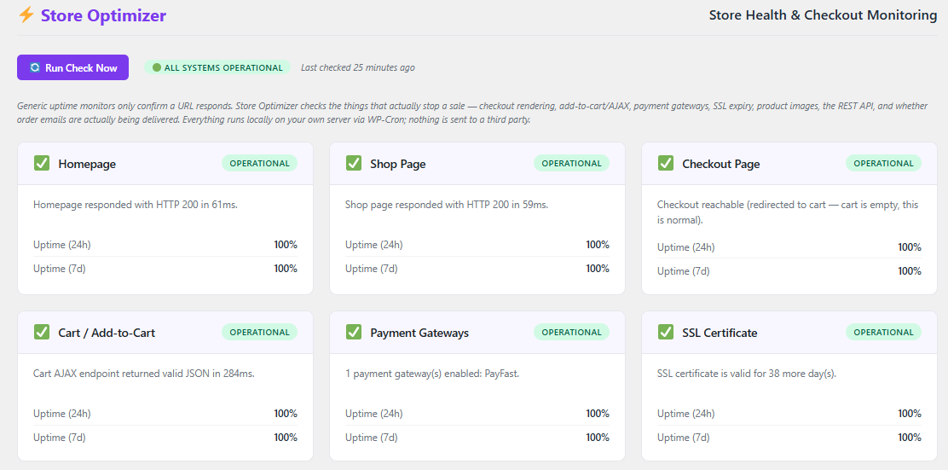Click the Payment Gateways card title
Image resolution: width=948 pixels, height=470 pixels.
419,333
